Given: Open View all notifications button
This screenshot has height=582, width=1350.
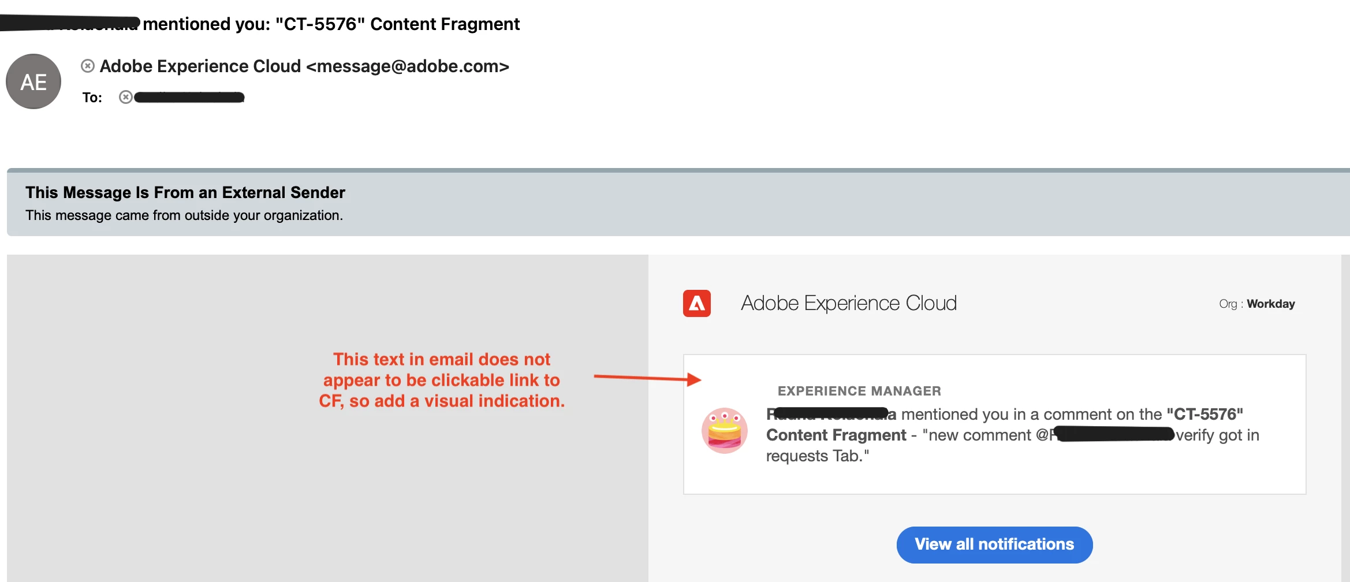Looking at the screenshot, I should click(994, 544).
